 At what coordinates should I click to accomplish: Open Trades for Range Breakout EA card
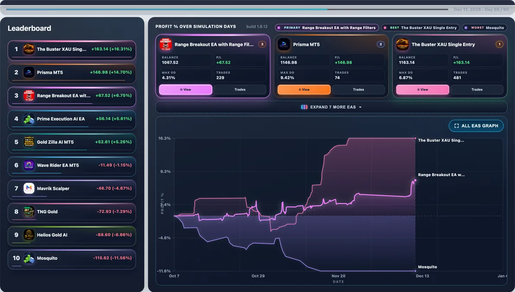pyautogui.click(x=240, y=90)
